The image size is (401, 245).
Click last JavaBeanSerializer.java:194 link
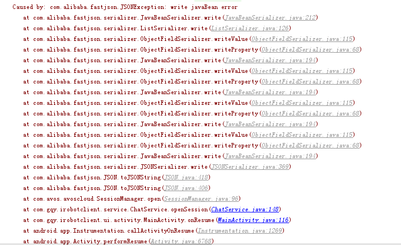coord(270,156)
